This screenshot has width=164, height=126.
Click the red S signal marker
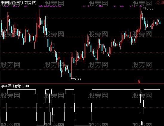[139, 82]
